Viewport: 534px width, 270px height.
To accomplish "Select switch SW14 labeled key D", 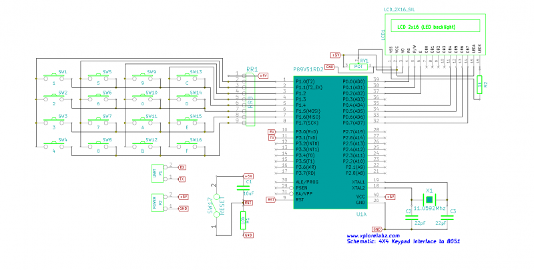I will click(x=187, y=99).
